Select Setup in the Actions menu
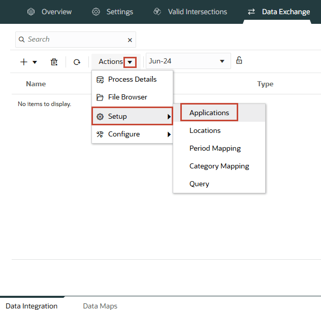 [132, 116]
